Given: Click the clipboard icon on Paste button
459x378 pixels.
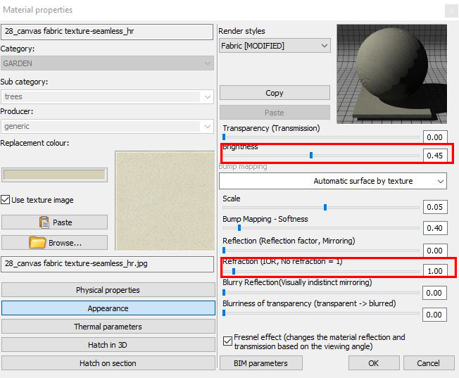Looking at the screenshot, I should tap(44, 222).
